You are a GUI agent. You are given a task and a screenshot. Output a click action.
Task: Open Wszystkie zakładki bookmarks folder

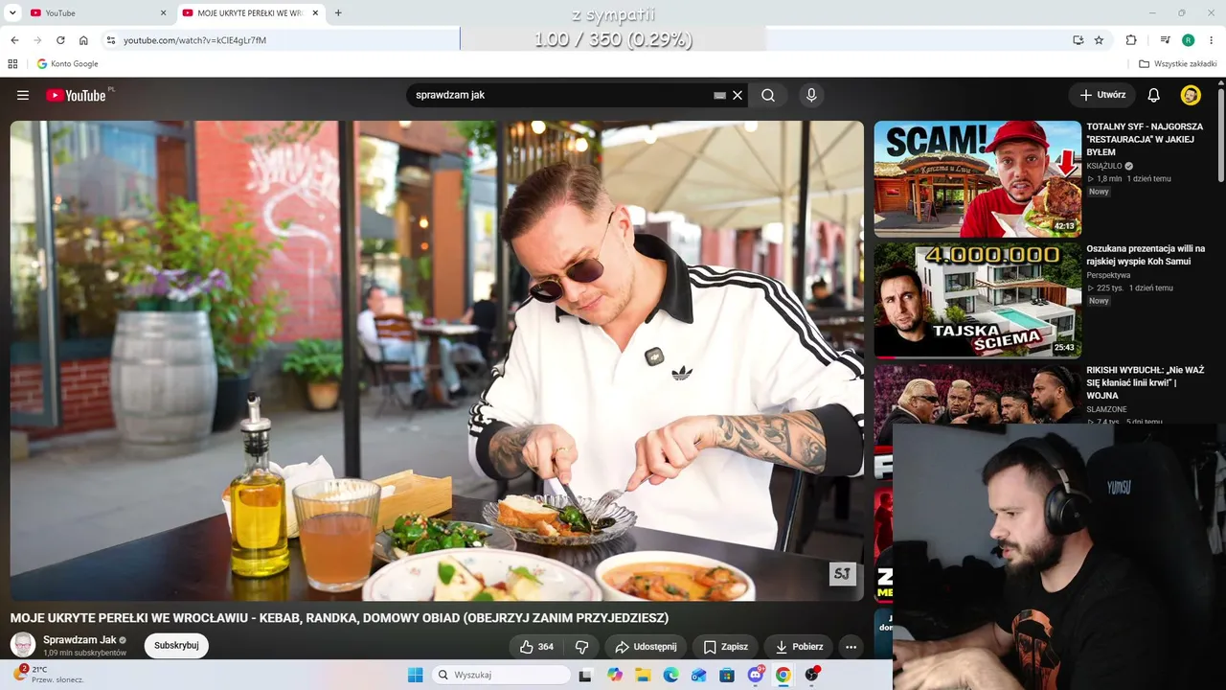pyautogui.click(x=1177, y=64)
